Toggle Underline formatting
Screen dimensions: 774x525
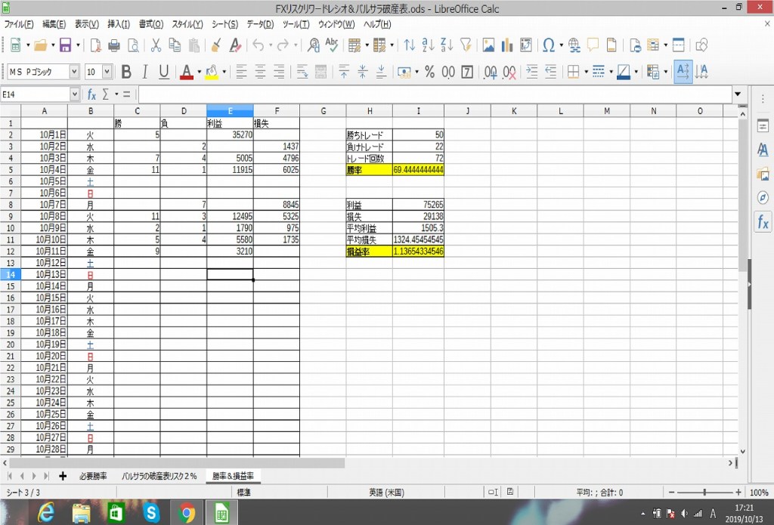163,73
